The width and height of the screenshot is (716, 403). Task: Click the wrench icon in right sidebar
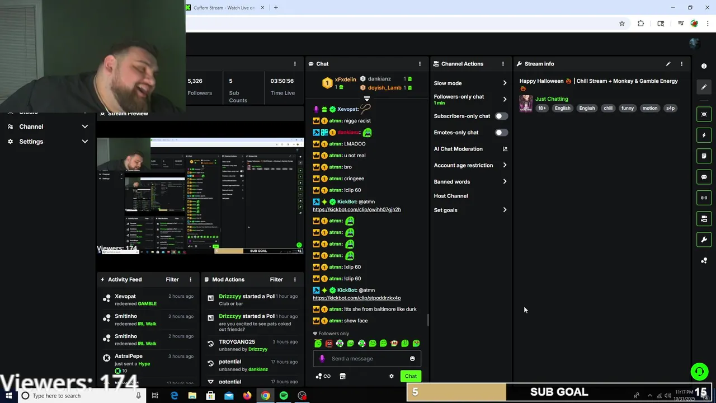coord(704,240)
